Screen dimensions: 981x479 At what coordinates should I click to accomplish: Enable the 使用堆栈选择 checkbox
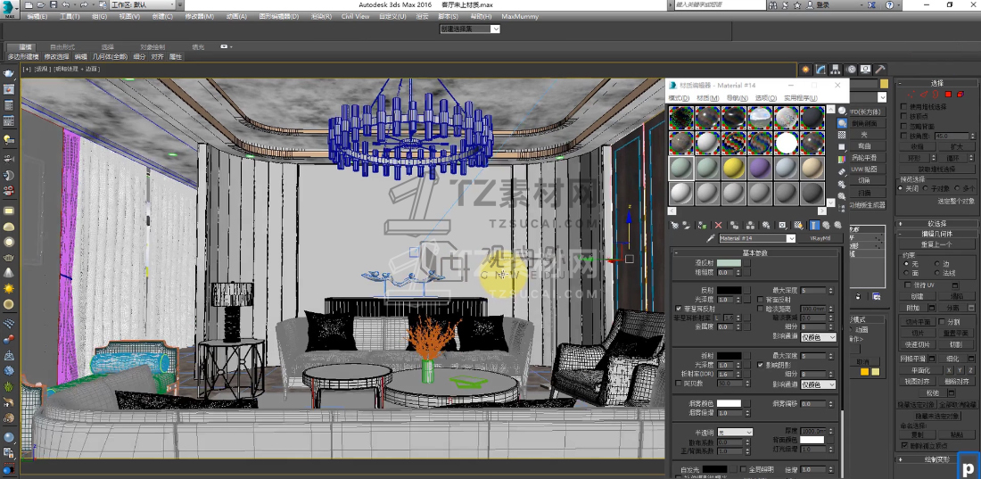click(x=903, y=106)
